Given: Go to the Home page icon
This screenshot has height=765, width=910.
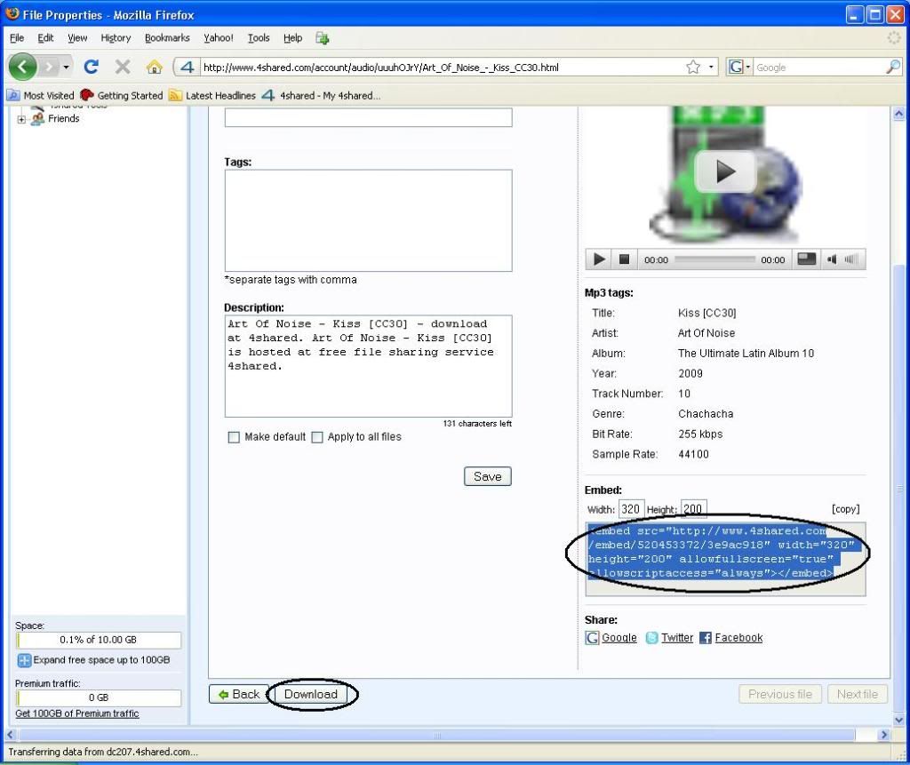Looking at the screenshot, I should [155, 68].
